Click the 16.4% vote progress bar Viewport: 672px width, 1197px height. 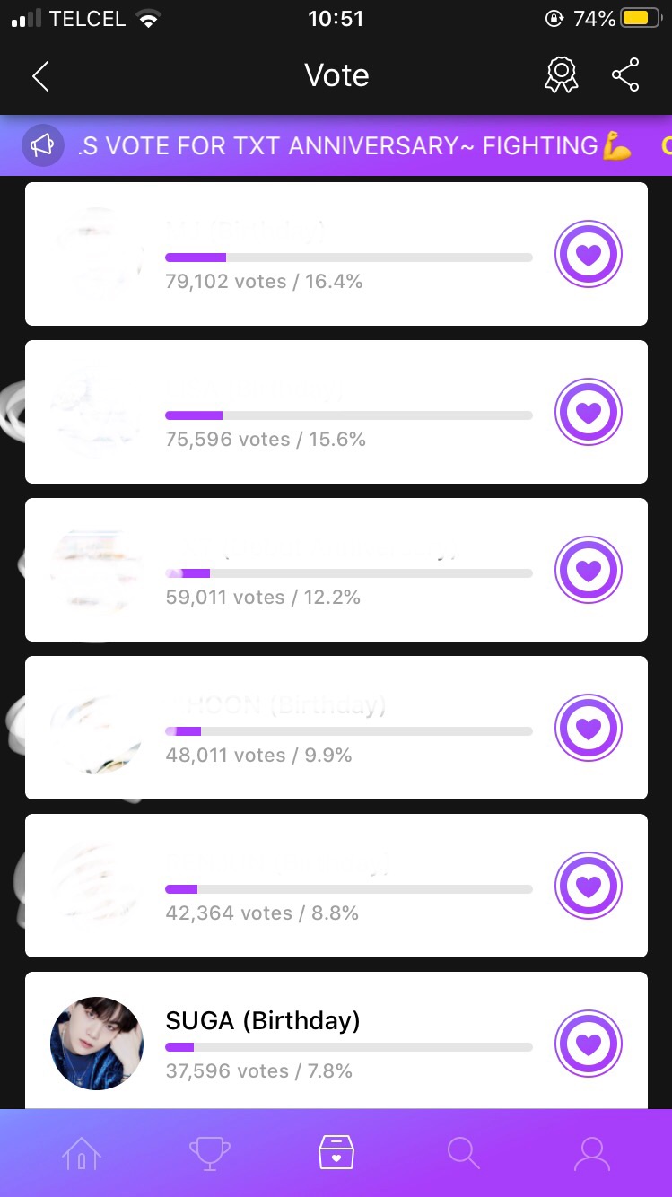(x=348, y=258)
